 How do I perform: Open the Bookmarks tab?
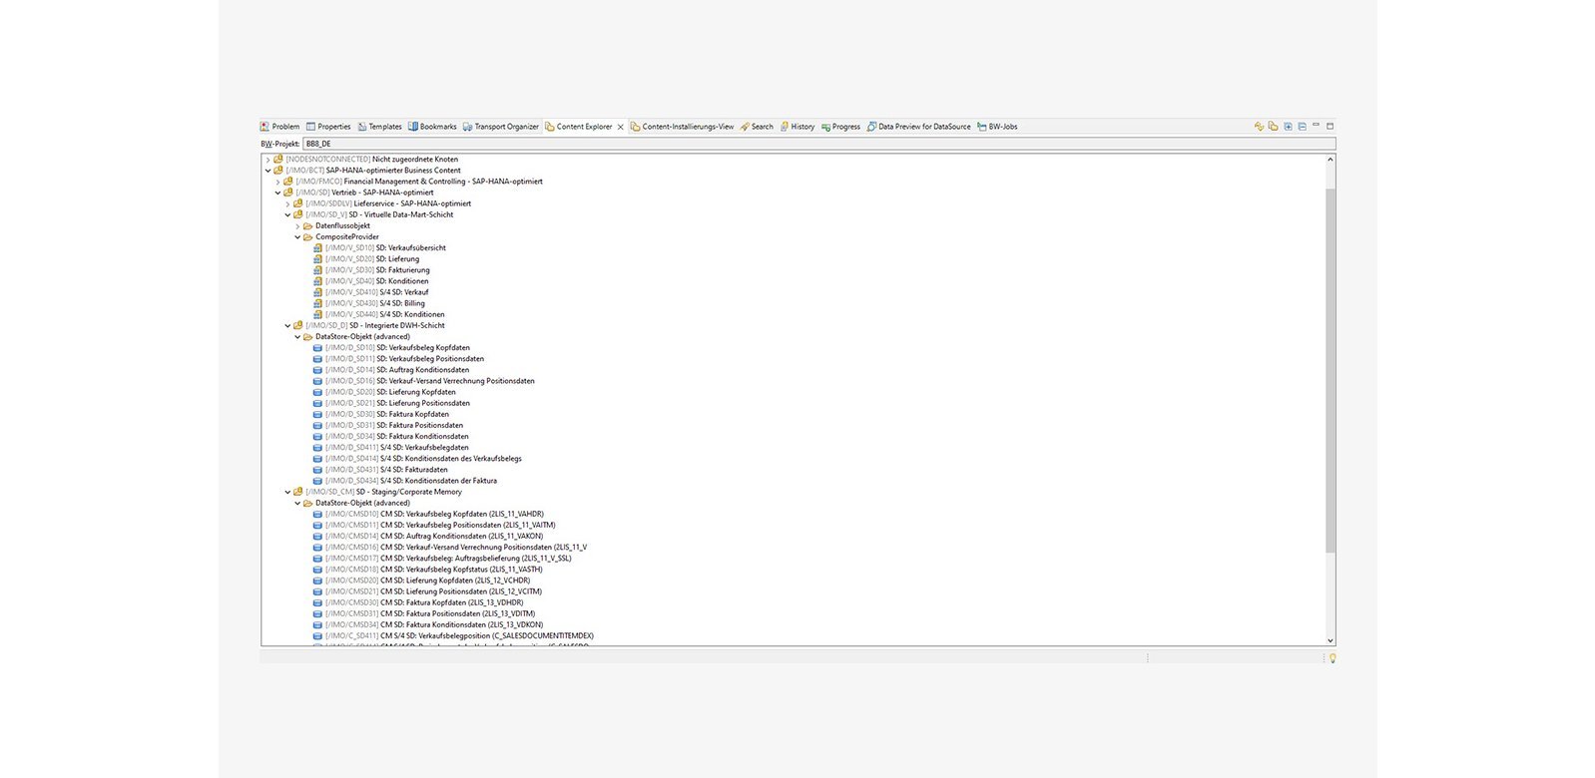point(432,127)
